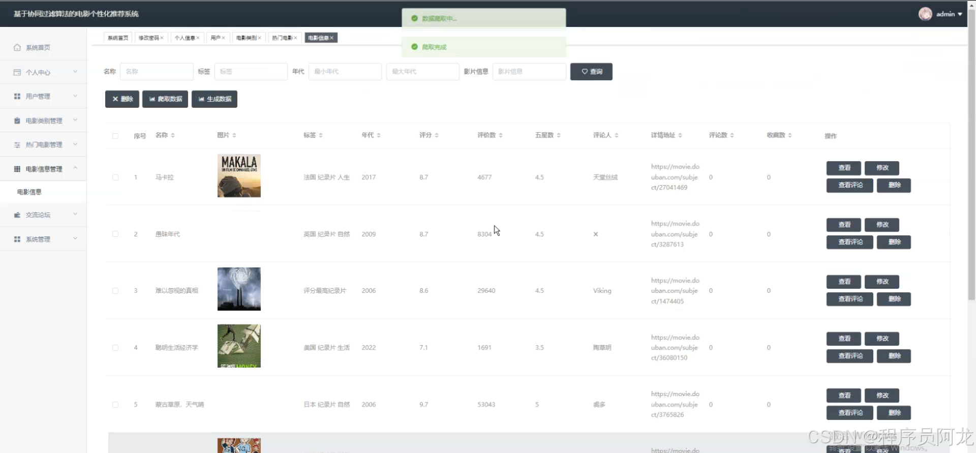Close the 热门电影 tab with its X
This screenshot has height=453, width=976.
point(295,38)
